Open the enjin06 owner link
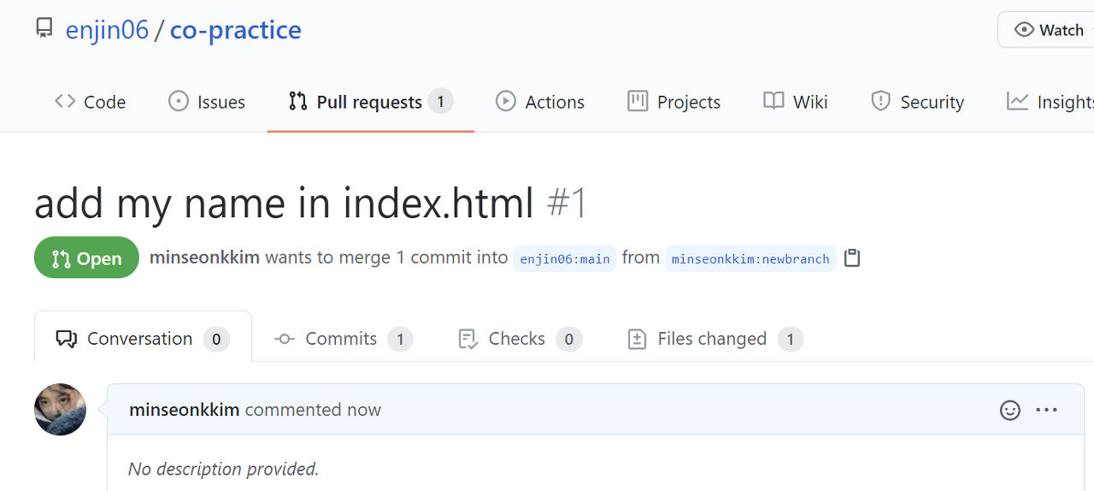1094x491 pixels. click(107, 30)
